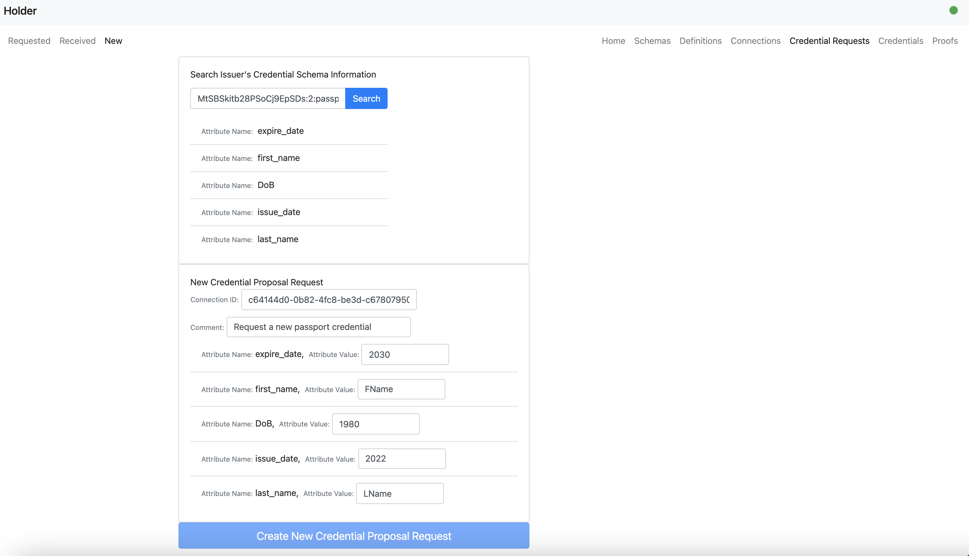Click the Holder title link
Screen dimensions: 969x556
tap(20, 11)
